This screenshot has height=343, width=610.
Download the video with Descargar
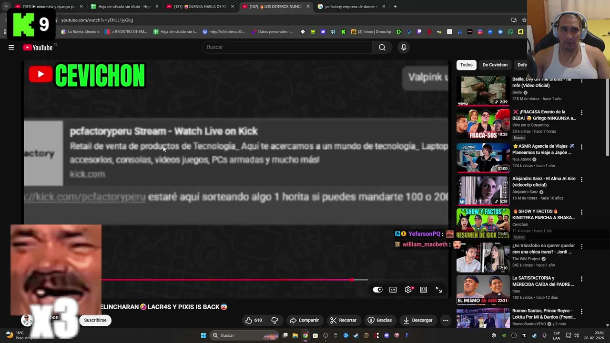417,320
